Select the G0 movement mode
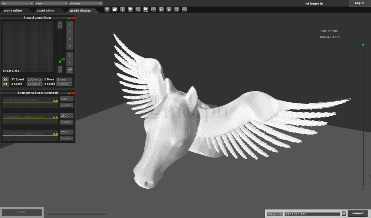 click(x=5, y=79)
